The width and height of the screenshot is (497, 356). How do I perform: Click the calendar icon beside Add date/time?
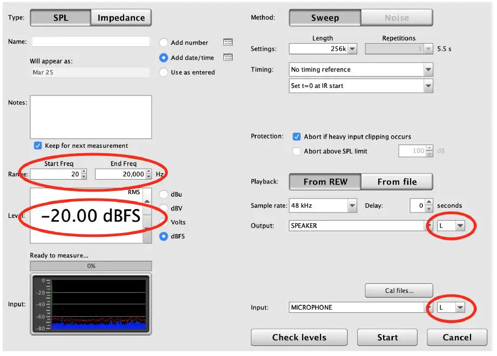tap(227, 57)
